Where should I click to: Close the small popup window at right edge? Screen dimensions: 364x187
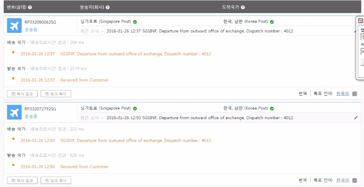pos(361,20)
